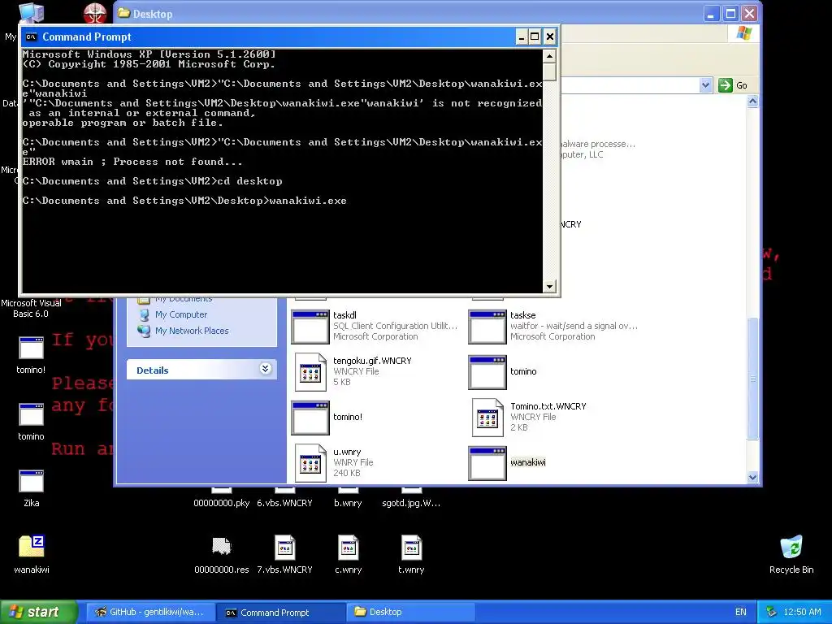The height and width of the screenshot is (624, 832).
Task: Click sgotd.jpg.W... label on desktop
Action: pyautogui.click(x=411, y=503)
